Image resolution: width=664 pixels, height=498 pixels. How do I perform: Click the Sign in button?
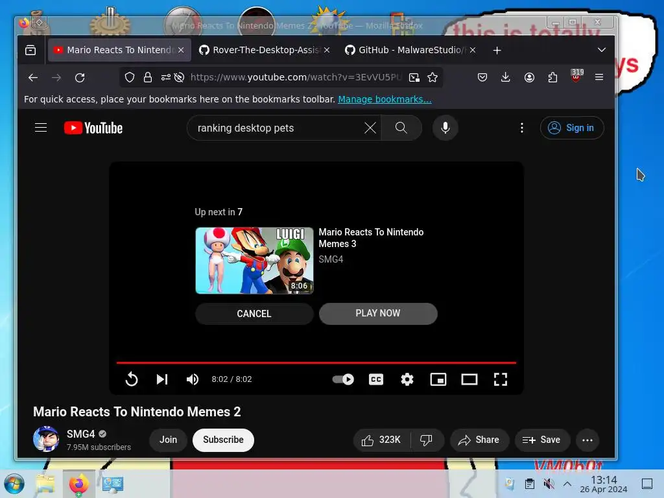pos(572,128)
